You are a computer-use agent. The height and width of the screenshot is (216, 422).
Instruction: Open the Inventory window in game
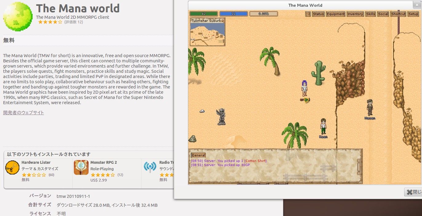(x=355, y=14)
